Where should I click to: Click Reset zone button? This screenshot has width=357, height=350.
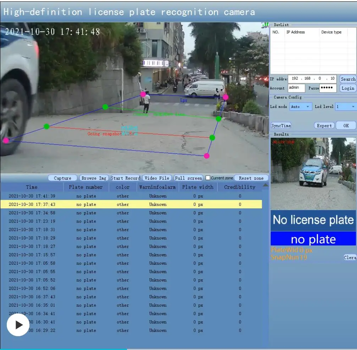(251, 178)
